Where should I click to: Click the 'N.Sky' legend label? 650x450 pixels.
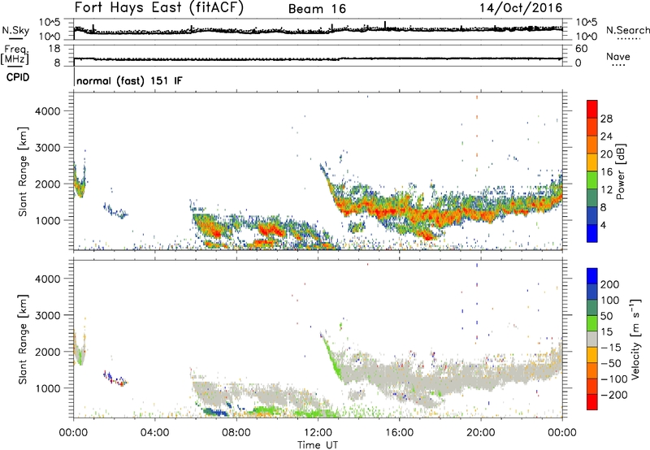(x=15, y=30)
